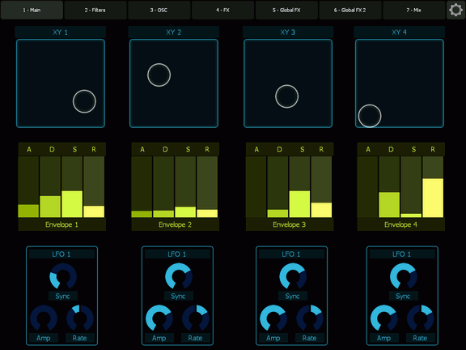Click Envelope 3 Sustain slider
The image size is (466, 350).
[x=299, y=187]
